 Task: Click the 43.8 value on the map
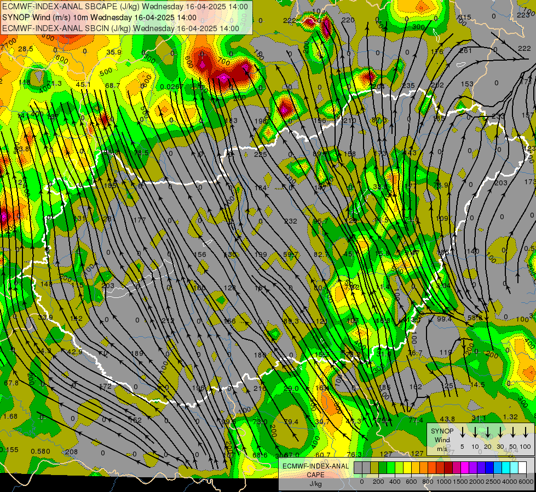click(x=447, y=419)
